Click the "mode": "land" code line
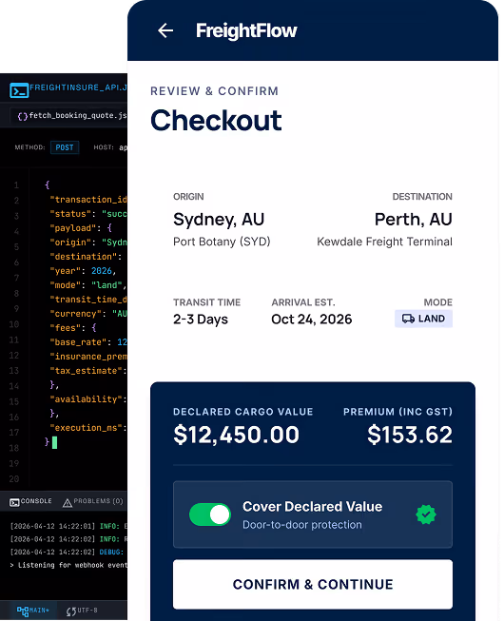 pos(87,285)
